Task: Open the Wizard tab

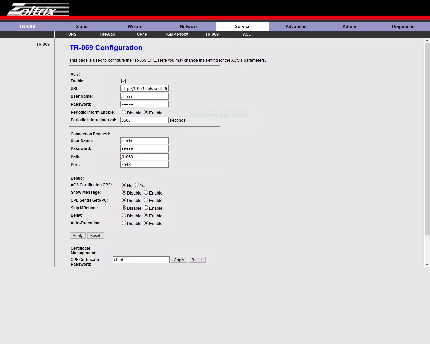Action: pos(135,26)
